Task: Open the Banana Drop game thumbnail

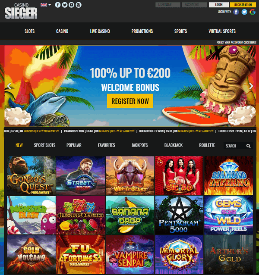Action: point(130,215)
